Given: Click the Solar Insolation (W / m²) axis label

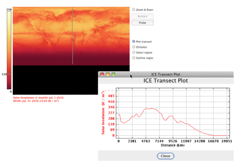Looking at the screenshot, I should tap(103, 113).
